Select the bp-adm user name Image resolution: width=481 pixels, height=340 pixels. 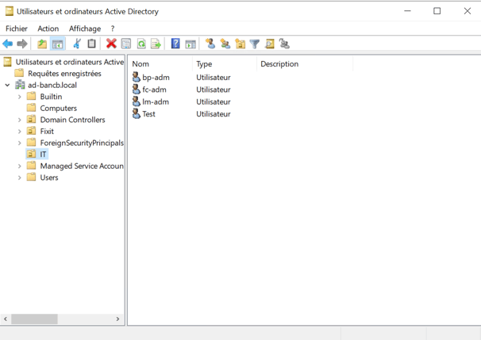[156, 77]
